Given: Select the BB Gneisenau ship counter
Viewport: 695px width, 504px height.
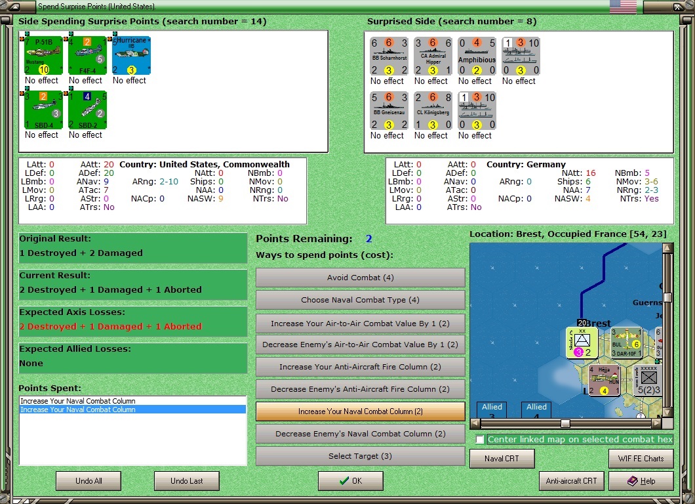Looking at the screenshot, I should click(x=389, y=111).
